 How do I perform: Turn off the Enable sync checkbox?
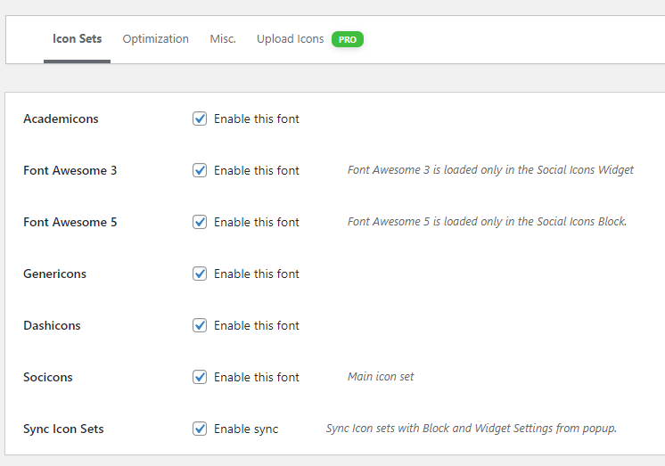point(200,429)
